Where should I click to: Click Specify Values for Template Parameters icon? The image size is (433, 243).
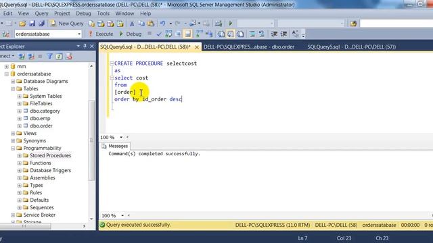[x=295, y=34]
